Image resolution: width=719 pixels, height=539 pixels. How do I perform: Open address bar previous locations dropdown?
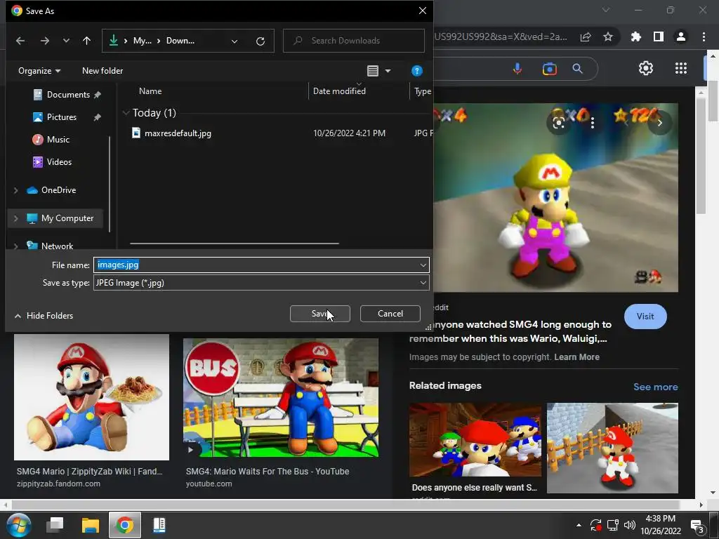click(235, 41)
